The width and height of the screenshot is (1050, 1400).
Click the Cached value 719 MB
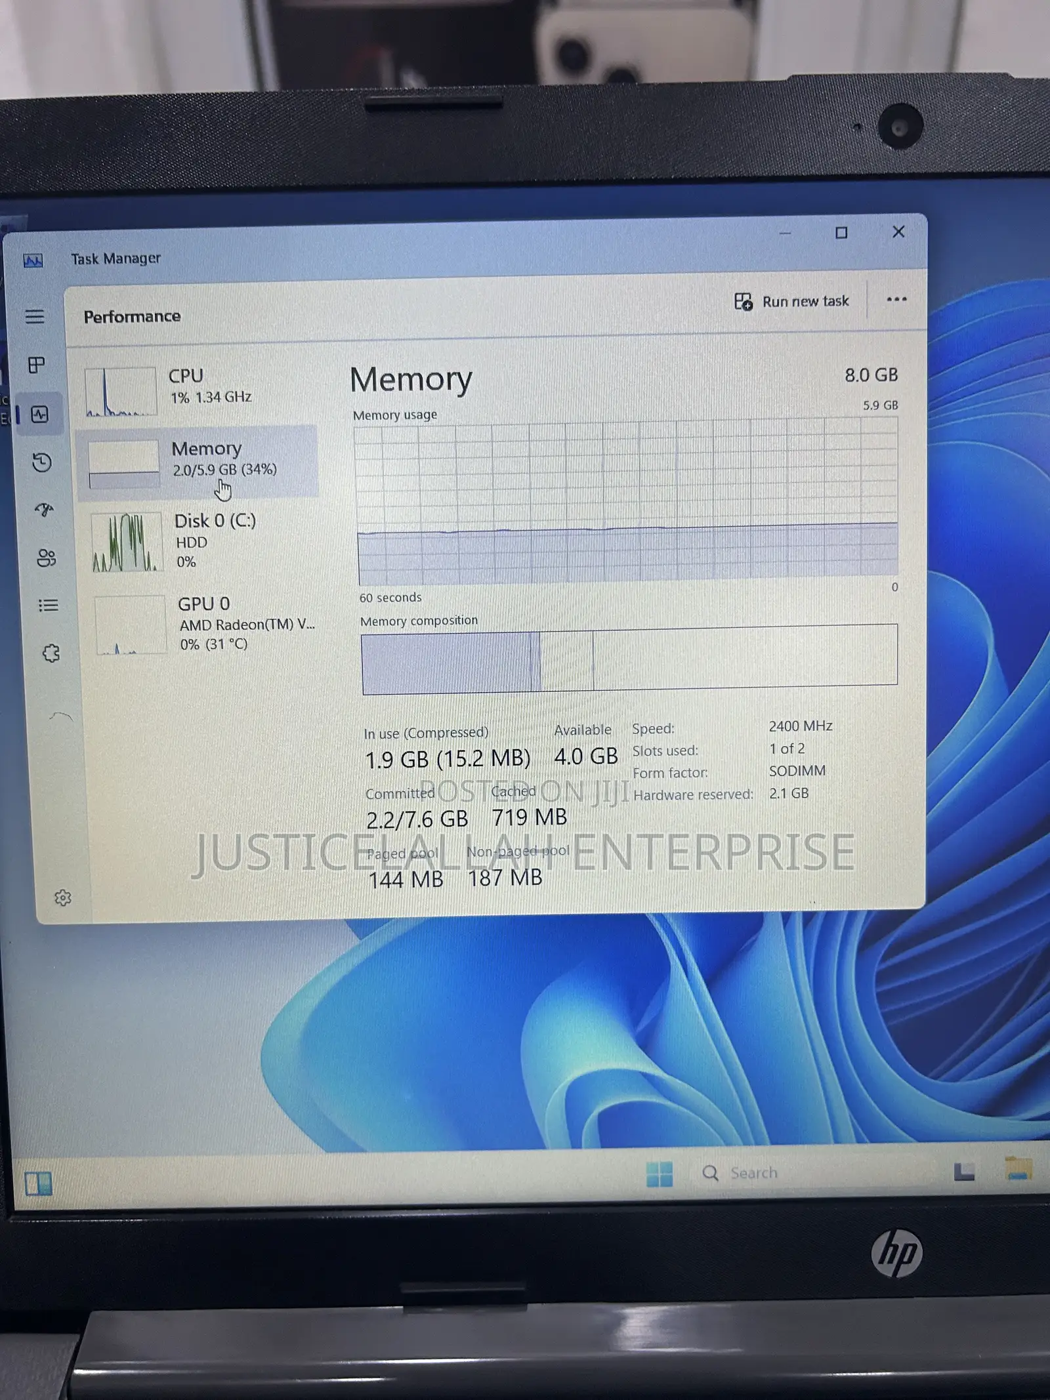coord(530,817)
